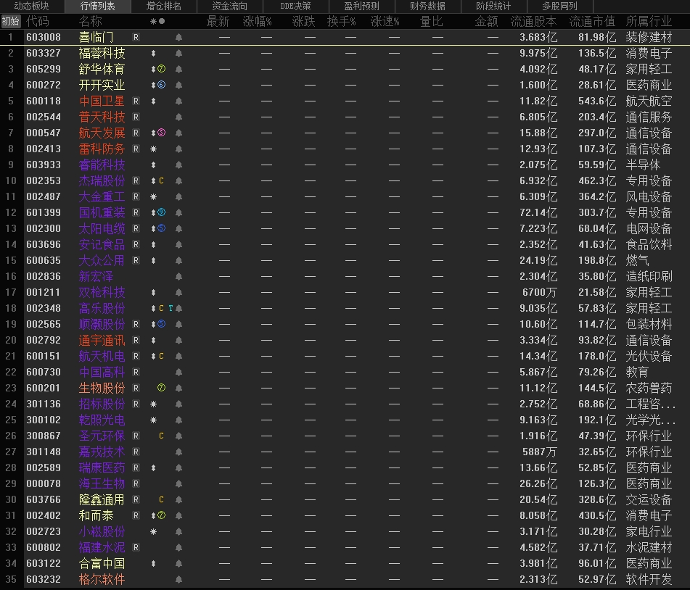Click float shares value 72.14亿
690x590 pixels.
pyautogui.click(x=538, y=213)
